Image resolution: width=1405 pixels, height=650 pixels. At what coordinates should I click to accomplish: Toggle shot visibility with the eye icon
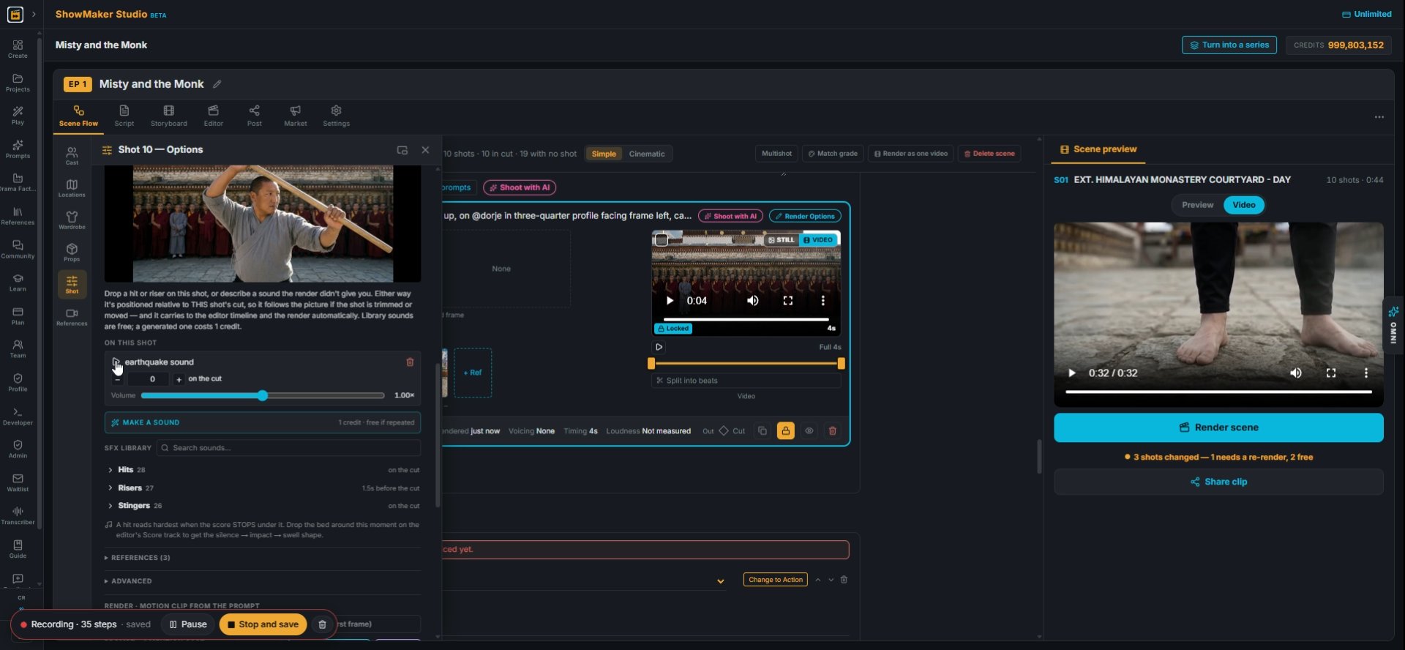(809, 431)
